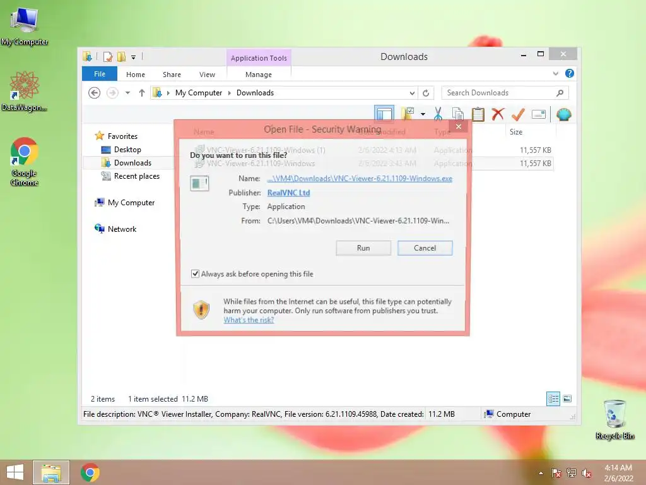Viewport: 646px width, 485px height.
Task: Open the dropdown arrow beside folder options
Action: pyautogui.click(x=423, y=114)
